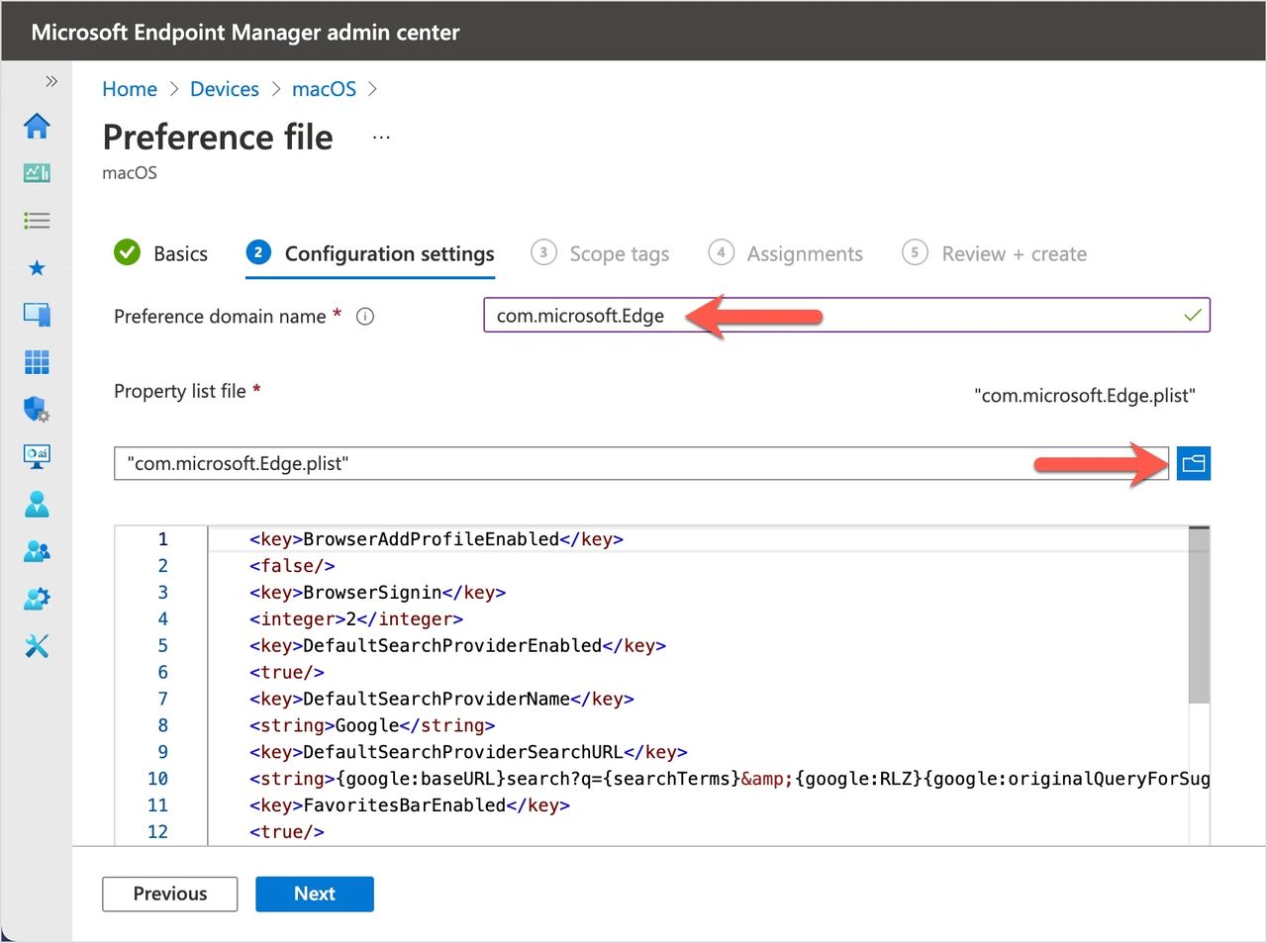Open Troubleshooting wrench and screwdriver icon
1267x943 pixels.
pos(37,646)
